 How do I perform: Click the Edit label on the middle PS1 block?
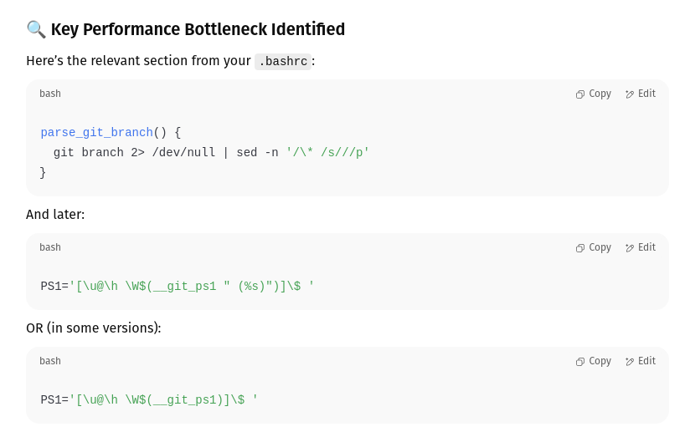pyautogui.click(x=646, y=247)
